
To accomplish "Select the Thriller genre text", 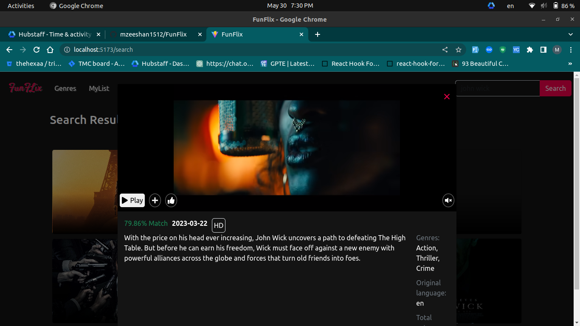I will [x=428, y=258].
